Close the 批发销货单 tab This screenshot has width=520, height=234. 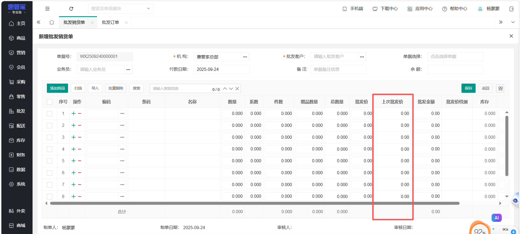click(x=92, y=22)
